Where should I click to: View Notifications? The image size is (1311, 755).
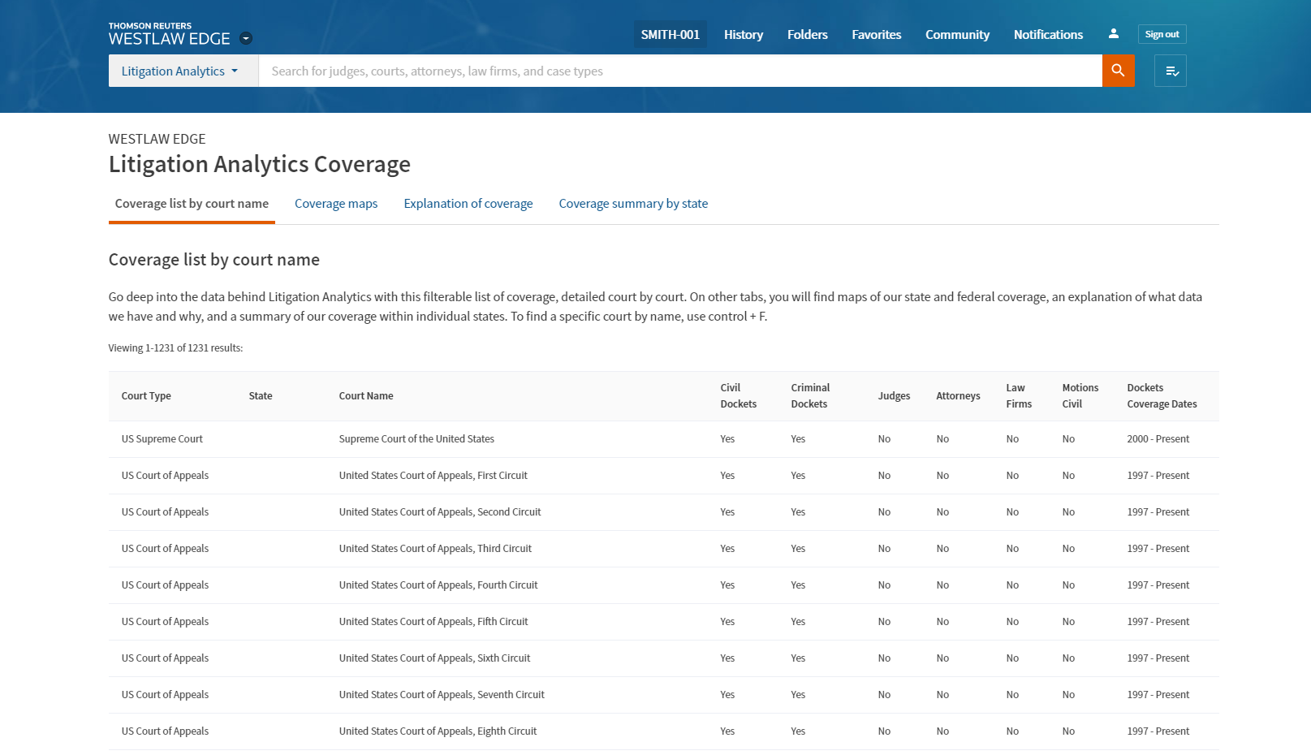pos(1047,35)
